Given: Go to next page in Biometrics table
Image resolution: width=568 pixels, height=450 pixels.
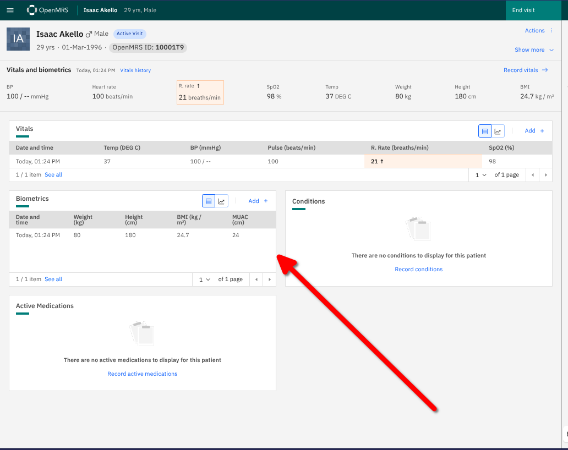Looking at the screenshot, I should point(269,279).
